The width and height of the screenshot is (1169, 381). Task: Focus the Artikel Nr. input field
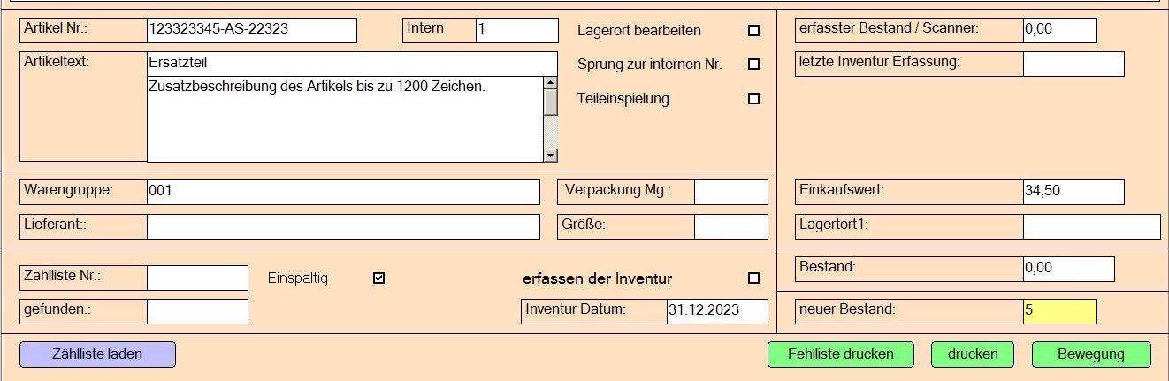[251, 30]
